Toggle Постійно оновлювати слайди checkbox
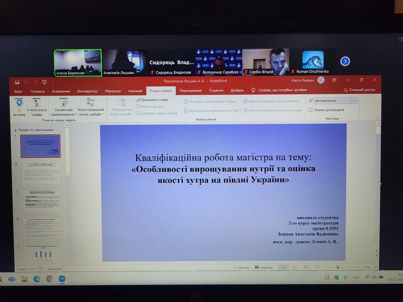Screen dimensions: 403x302 coord(186,102)
